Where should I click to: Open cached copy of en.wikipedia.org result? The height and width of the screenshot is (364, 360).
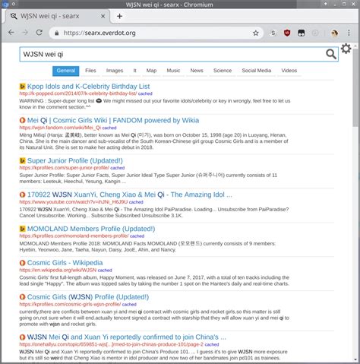[x=105, y=271]
